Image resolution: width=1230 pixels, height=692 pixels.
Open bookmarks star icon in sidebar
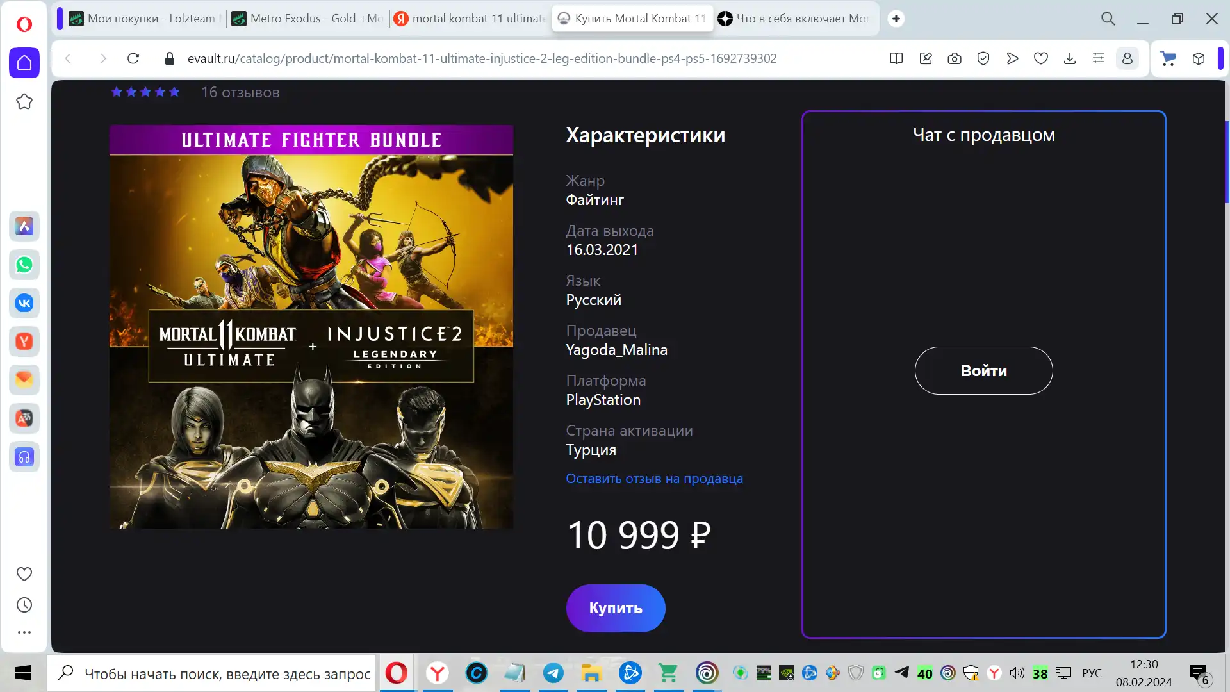(x=24, y=101)
